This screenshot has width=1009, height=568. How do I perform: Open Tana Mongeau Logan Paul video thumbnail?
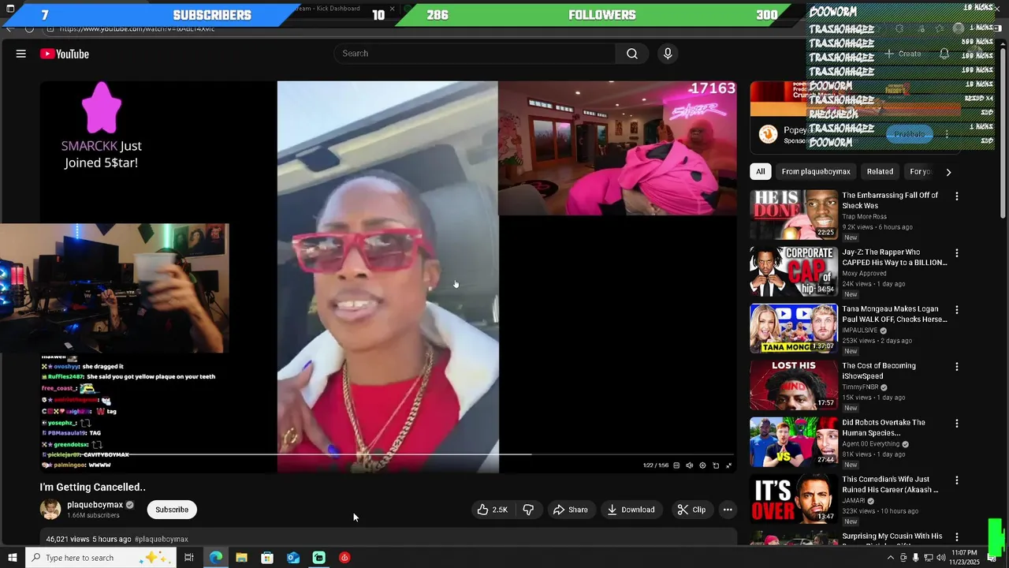coord(794,328)
